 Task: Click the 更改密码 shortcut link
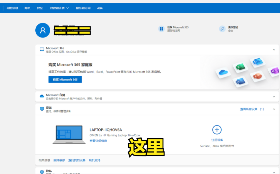[x=233, y=27]
